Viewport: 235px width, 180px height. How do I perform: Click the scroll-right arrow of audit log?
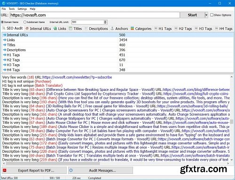tap(228, 164)
